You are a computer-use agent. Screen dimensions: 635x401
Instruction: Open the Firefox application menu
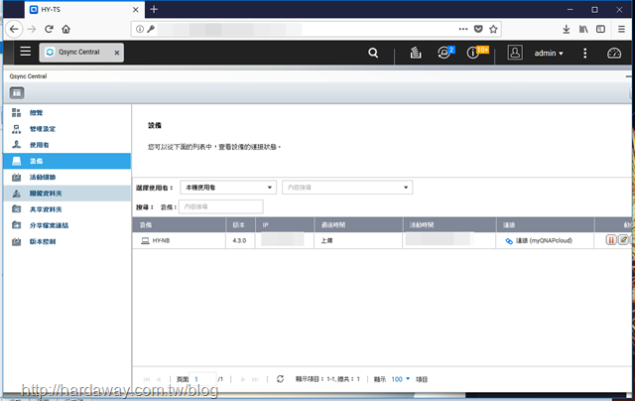(x=622, y=29)
